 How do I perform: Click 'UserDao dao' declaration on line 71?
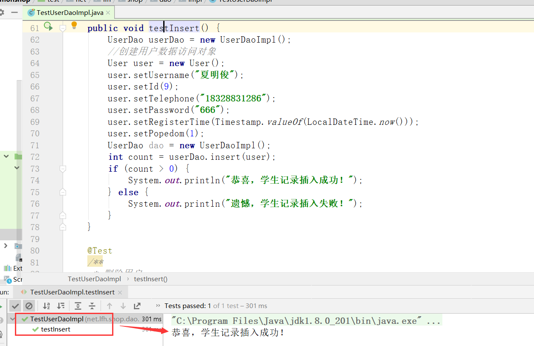(136, 145)
